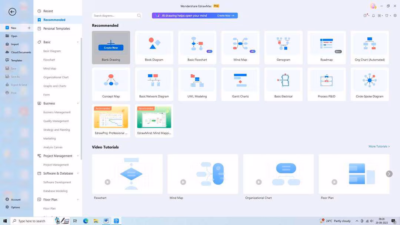Open the Process P&ID template
400x225 pixels.
pos(327,84)
